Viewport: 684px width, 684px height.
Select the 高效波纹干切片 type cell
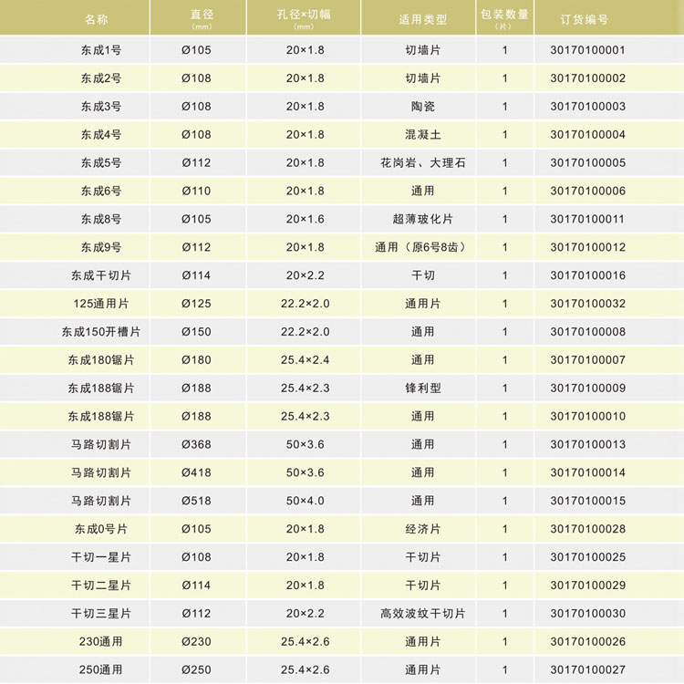pos(422,614)
